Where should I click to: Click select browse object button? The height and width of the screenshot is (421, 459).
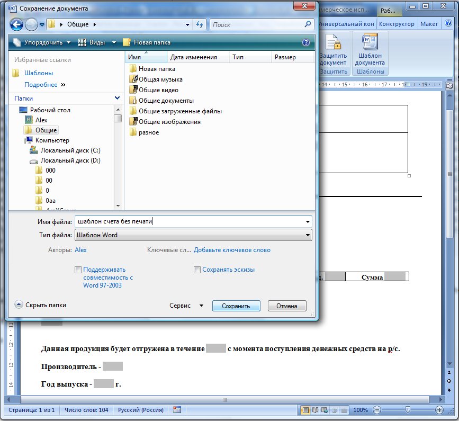coord(449,381)
